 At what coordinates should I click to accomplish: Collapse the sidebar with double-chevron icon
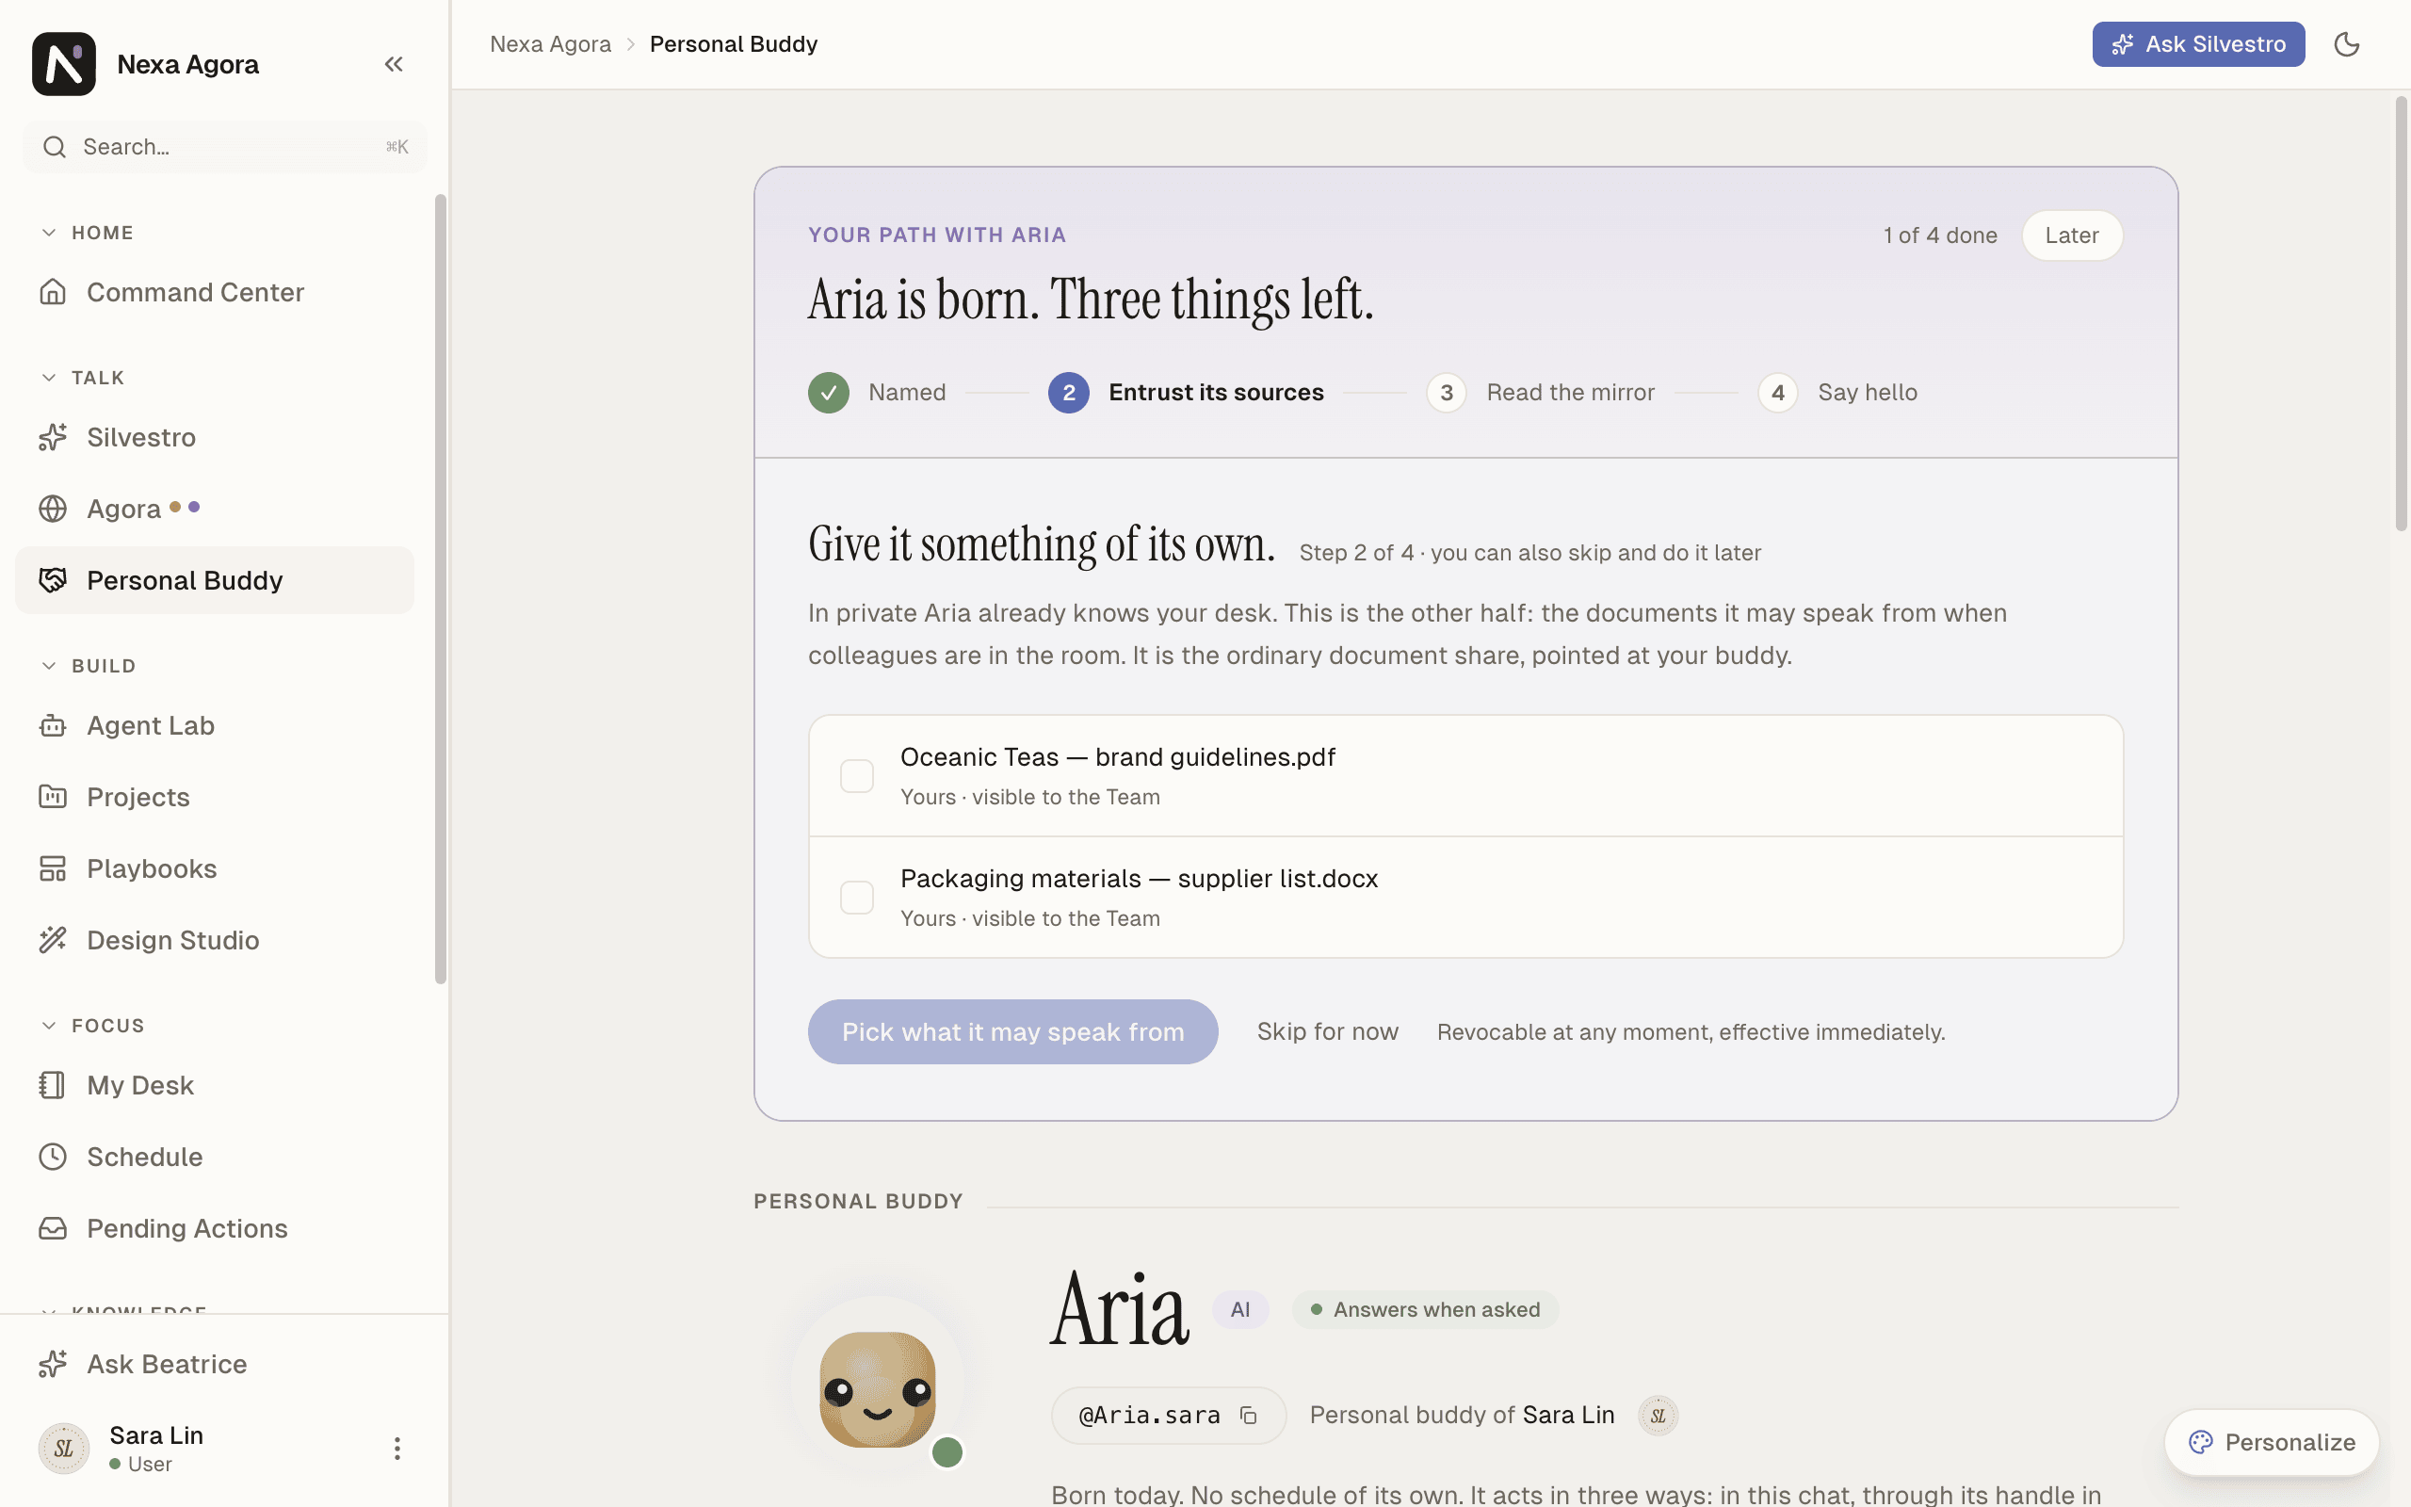click(x=394, y=64)
